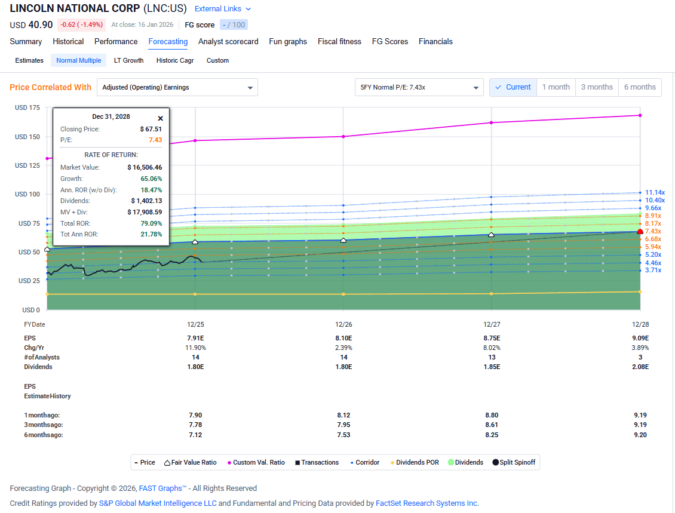Image resolution: width=675 pixels, height=513 pixels.
Task: Open the 5FY Normal P/E dropdown
Action: coord(418,87)
